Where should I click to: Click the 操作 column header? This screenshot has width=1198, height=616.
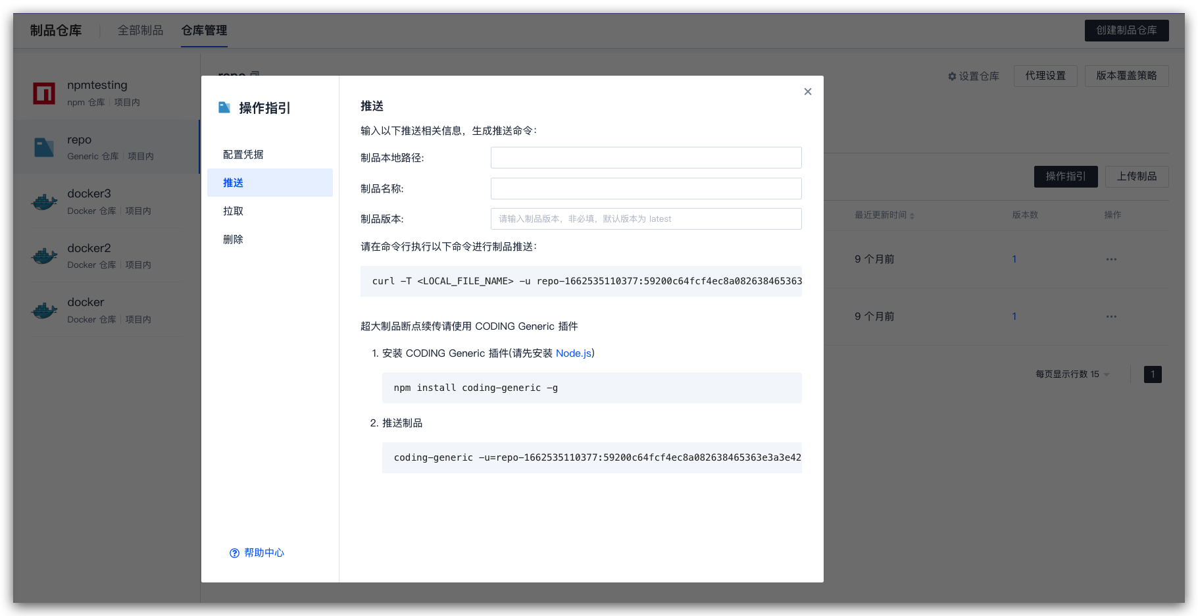coord(1112,215)
